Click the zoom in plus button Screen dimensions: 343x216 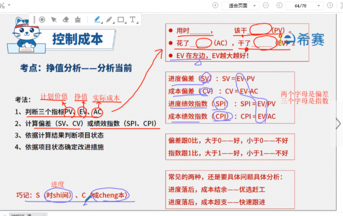click(215, 5)
